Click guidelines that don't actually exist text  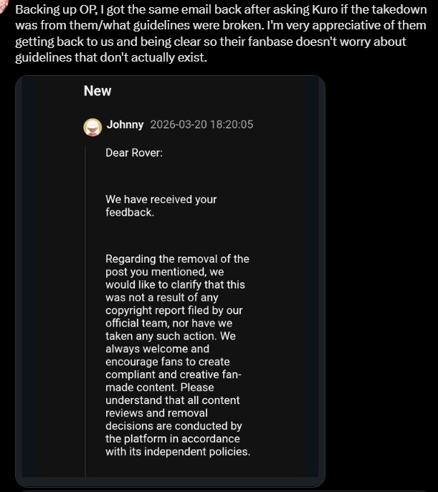(111, 57)
